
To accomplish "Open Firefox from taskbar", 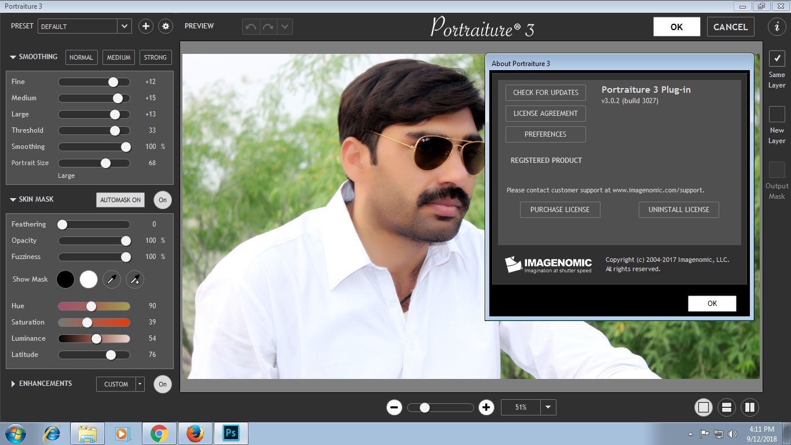I will tap(195, 433).
